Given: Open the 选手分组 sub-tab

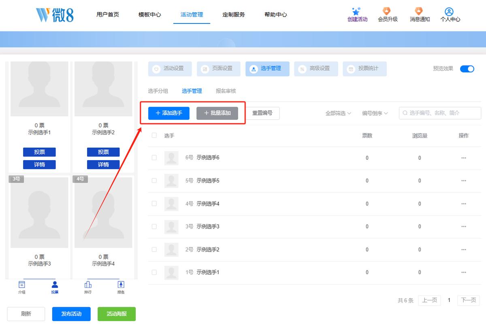Looking at the screenshot, I should [x=158, y=91].
